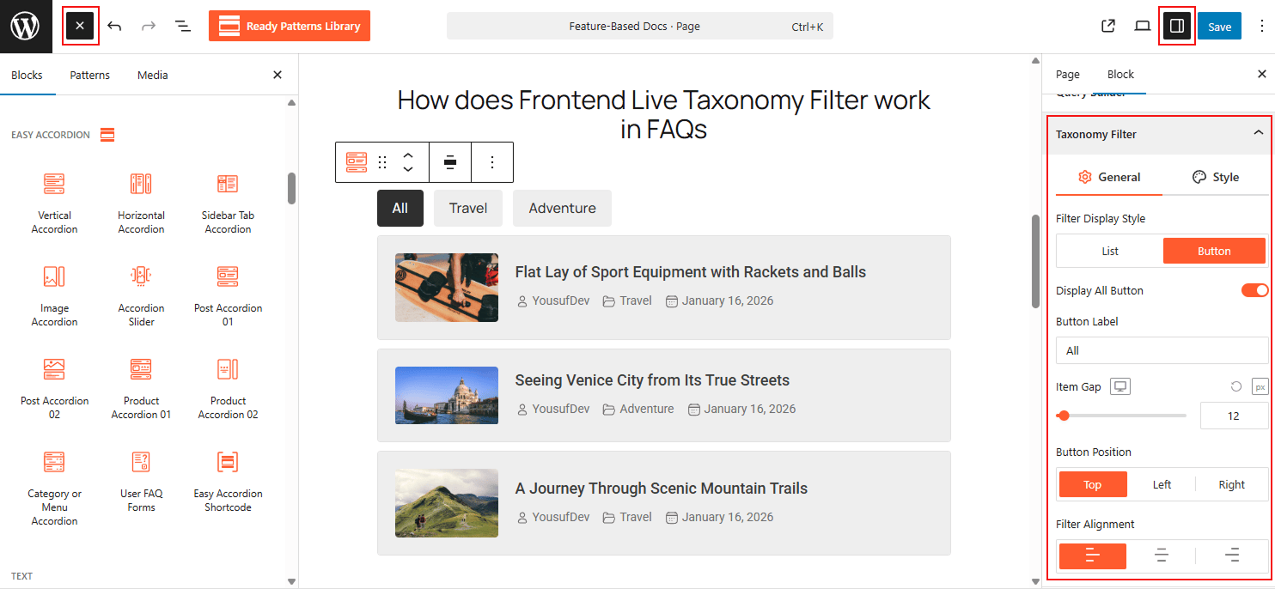Click the Button Label input field
This screenshot has height=589, width=1275.
pos(1160,350)
